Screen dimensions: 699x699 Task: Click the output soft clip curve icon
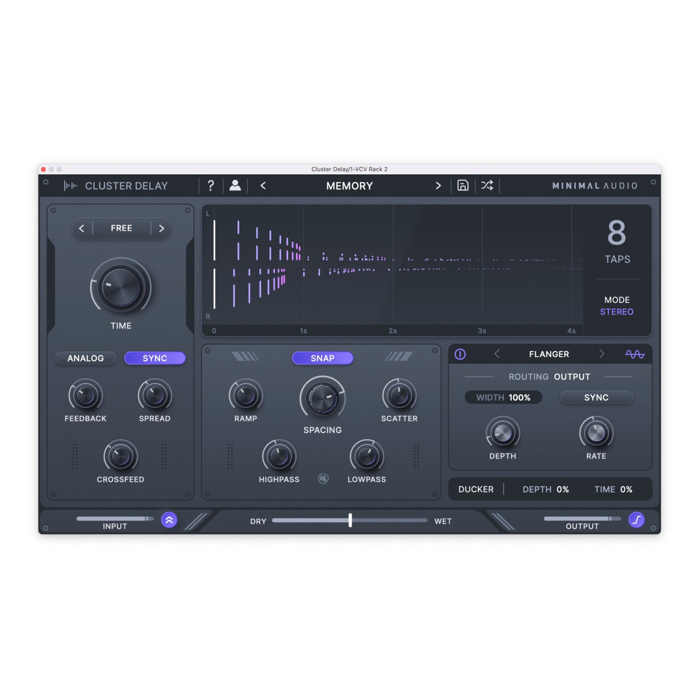(636, 520)
